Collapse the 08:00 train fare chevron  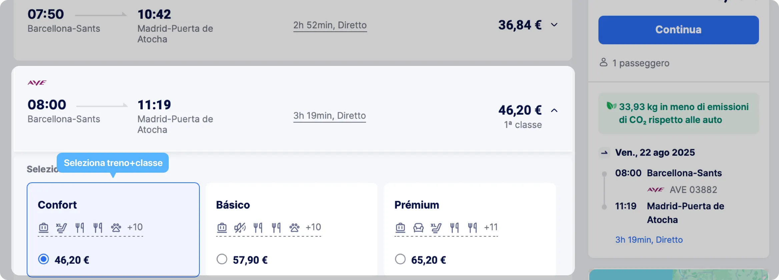[554, 110]
